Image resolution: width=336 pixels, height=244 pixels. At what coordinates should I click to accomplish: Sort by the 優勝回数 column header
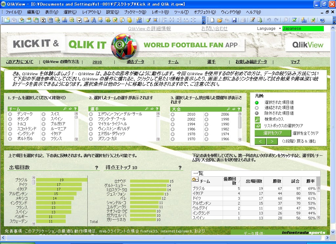(x=230, y=181)
